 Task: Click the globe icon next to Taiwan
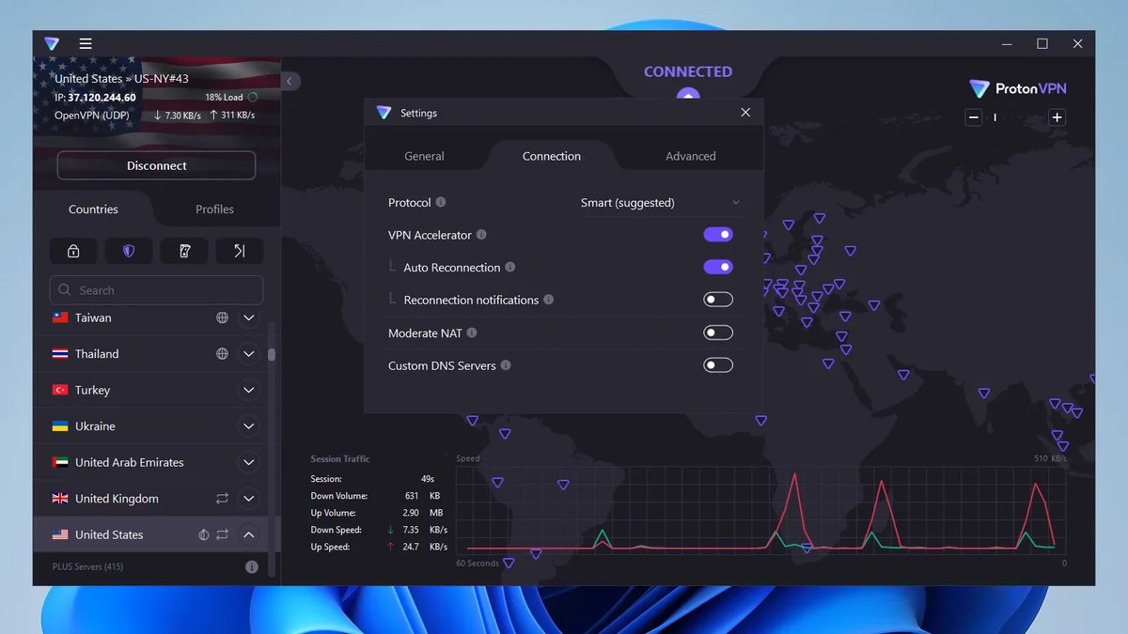pos(222,318)
